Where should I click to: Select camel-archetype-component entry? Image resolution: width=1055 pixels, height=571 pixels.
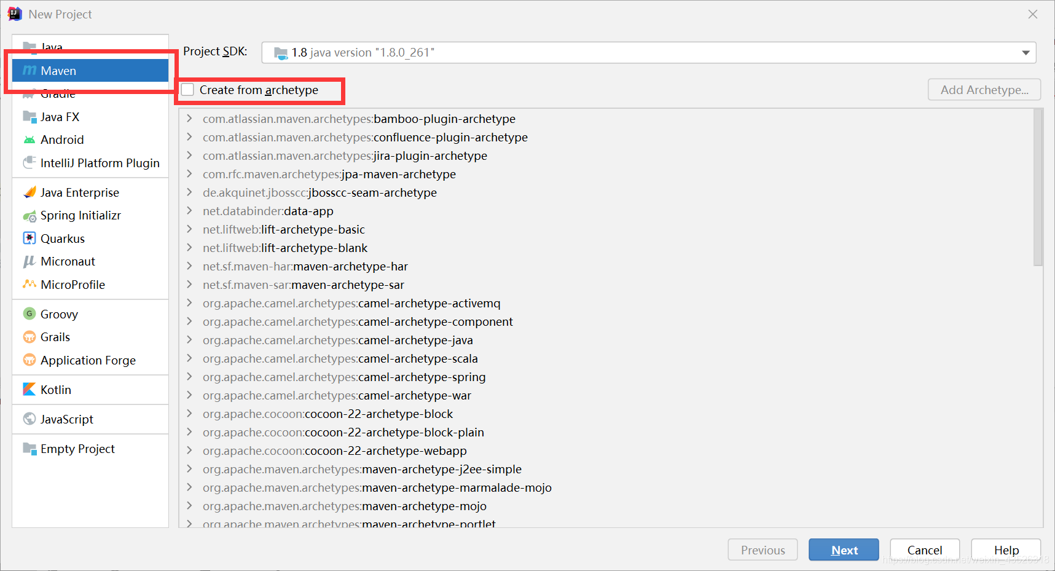(358, 321)
